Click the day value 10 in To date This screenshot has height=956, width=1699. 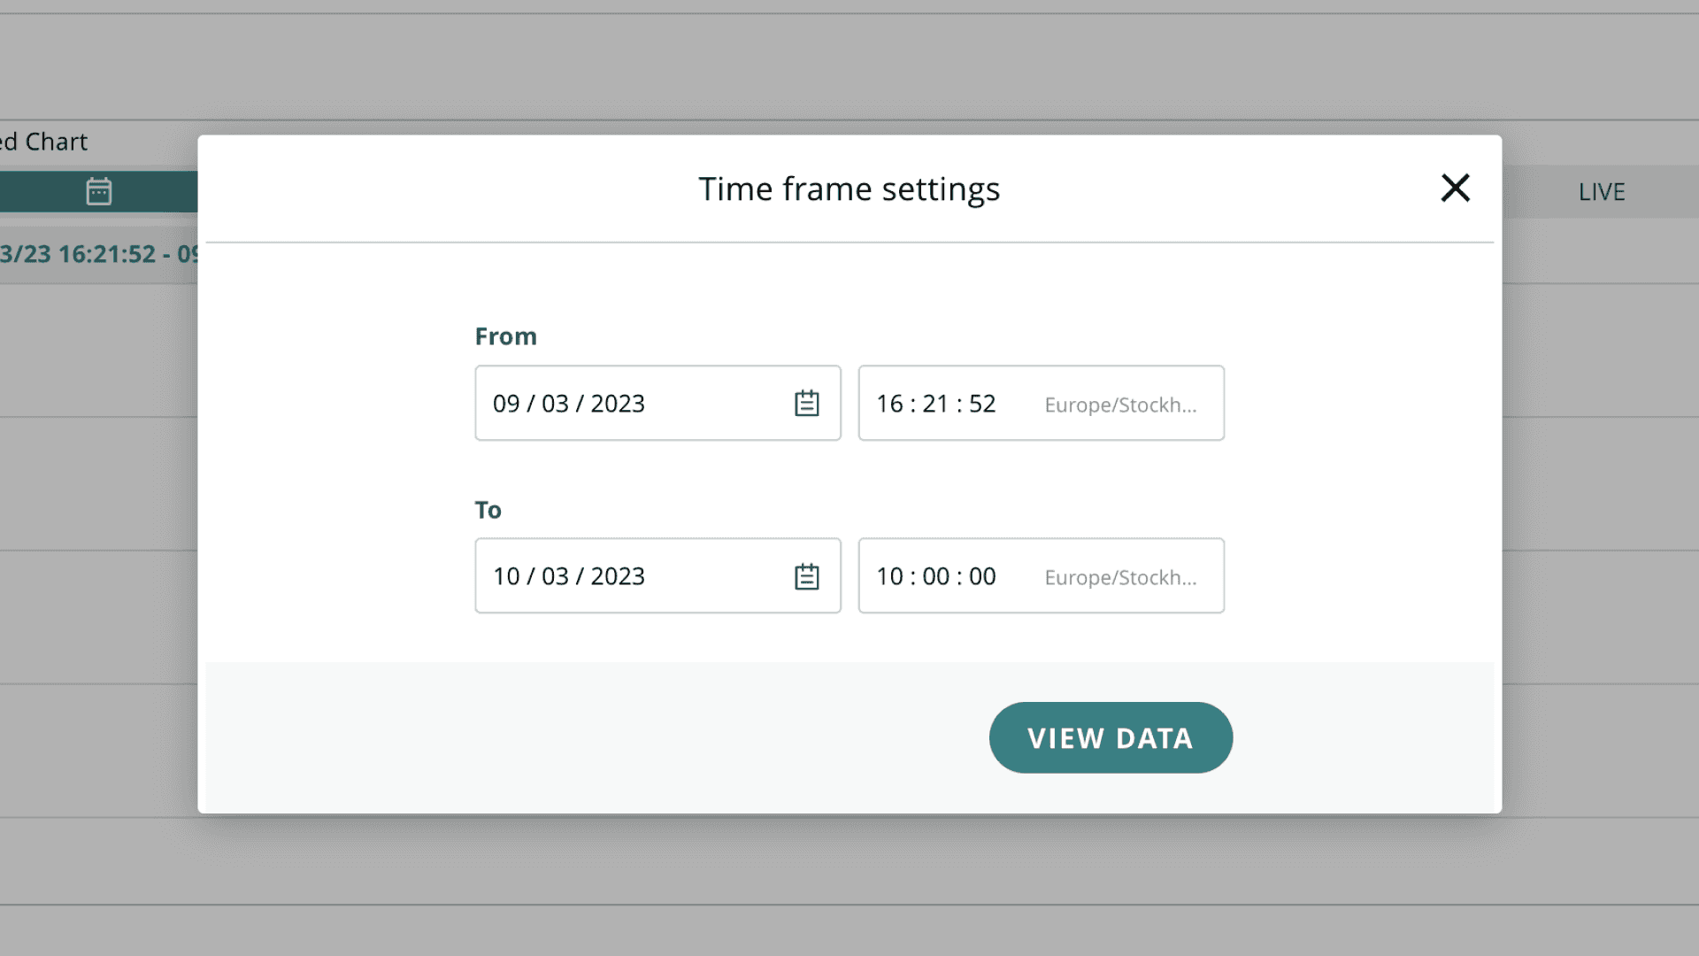coord(506,576)
